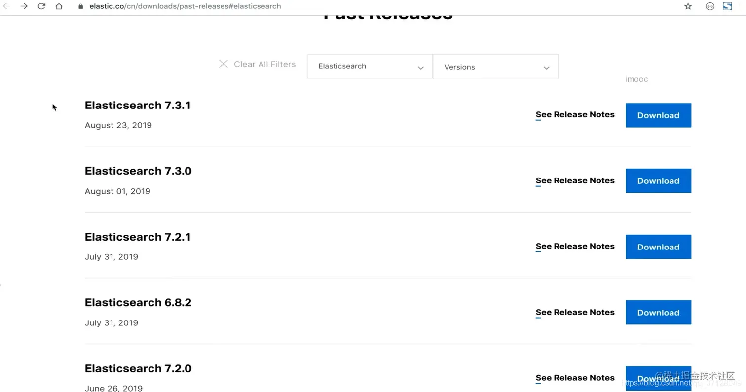Screen dimensions: 746x392
Task: See Release Notes for Elasticsearch 7.2.0
Action: click(575, 378)
